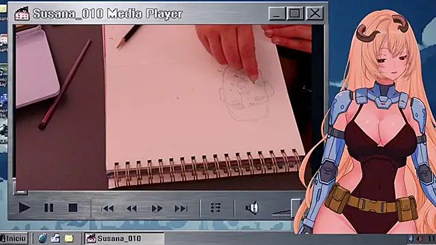This screenshot has width=436, height=245.
Task: Open the playlist options icon
Action: [x=216, y=208]
